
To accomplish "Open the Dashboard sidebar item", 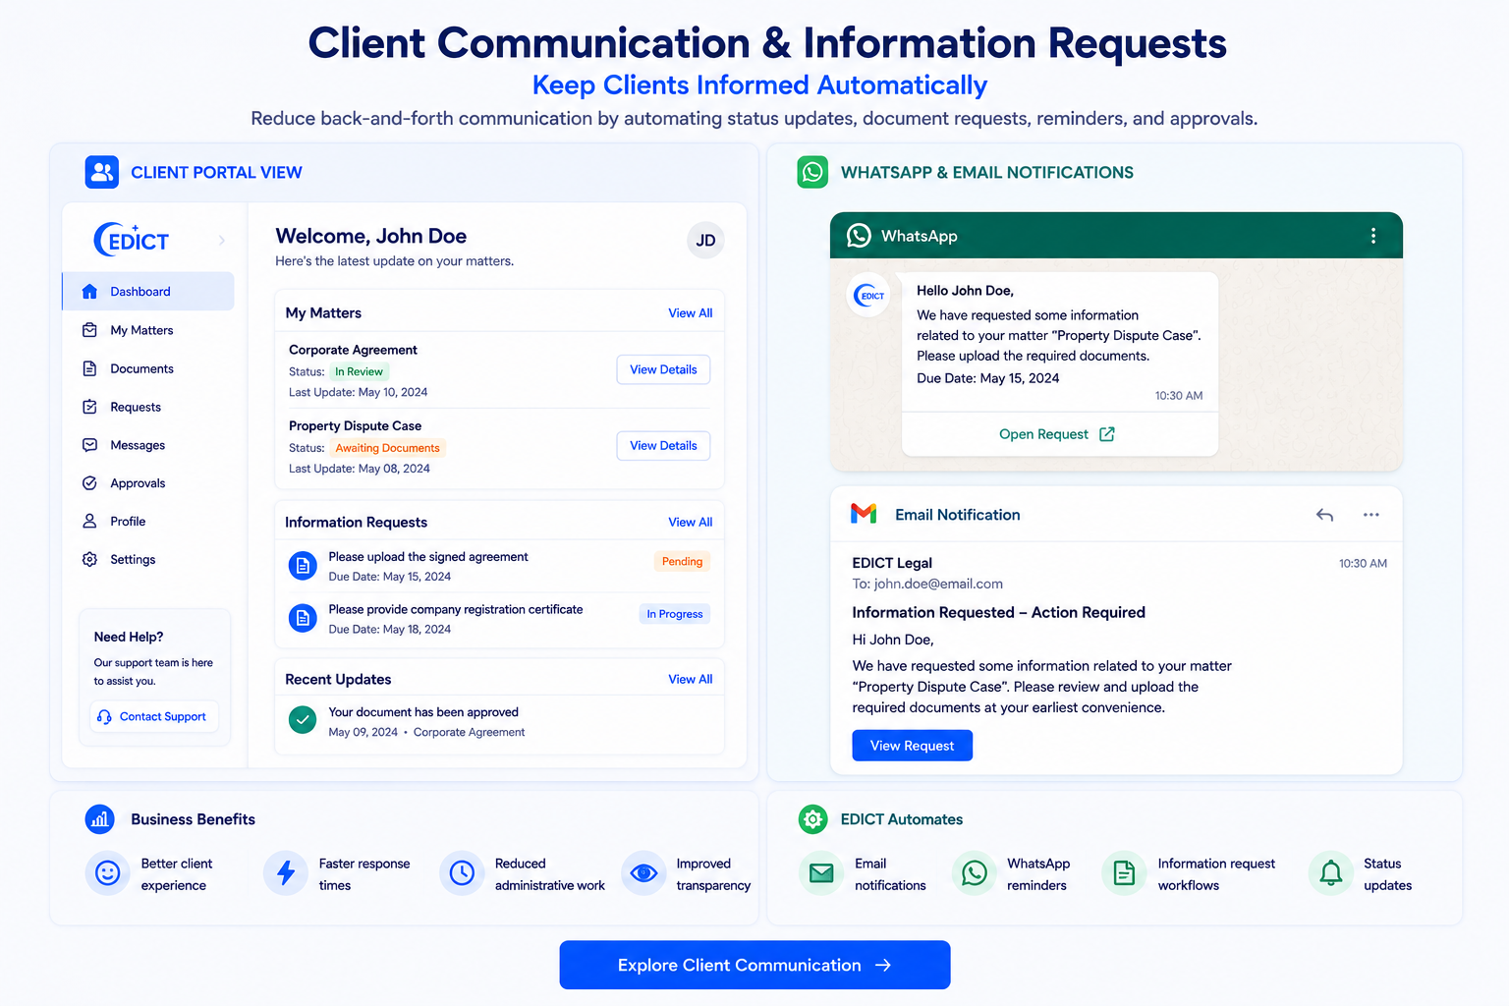I will 148,292.
